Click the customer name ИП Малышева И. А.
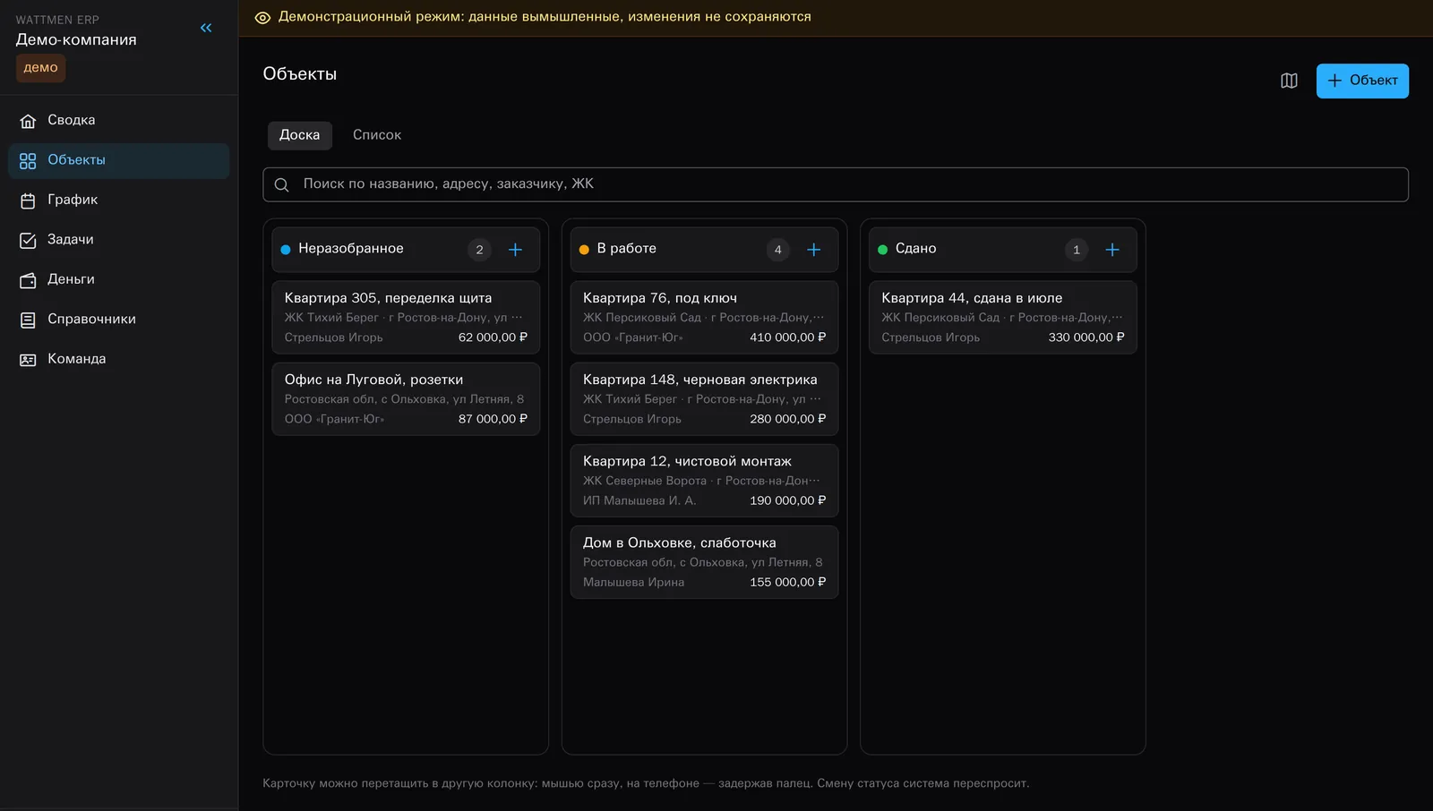 tap(639, 500)
